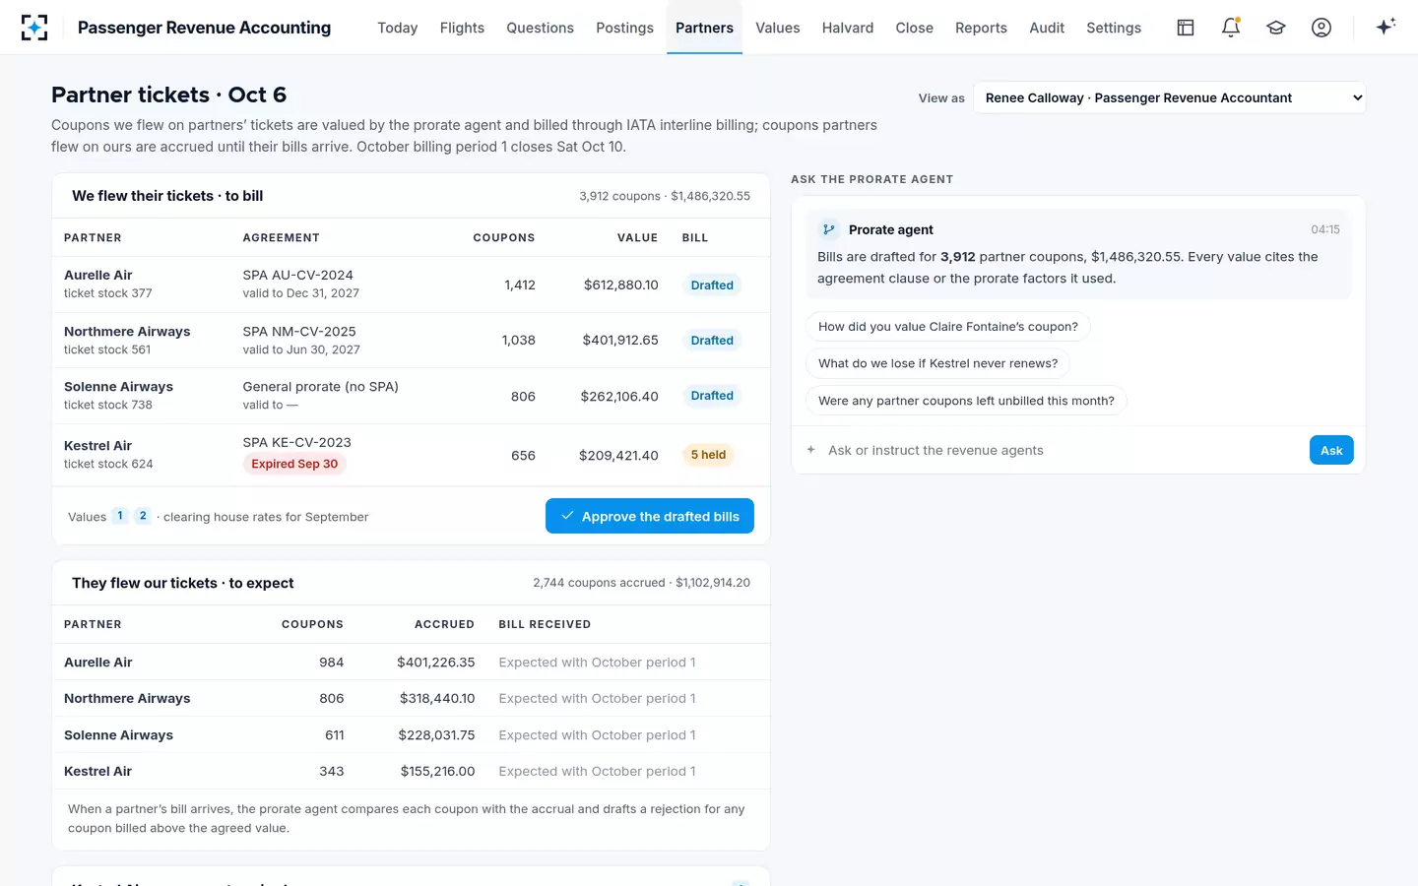
Task: Click the Expired Sep 30 badge
Action: 294,464
